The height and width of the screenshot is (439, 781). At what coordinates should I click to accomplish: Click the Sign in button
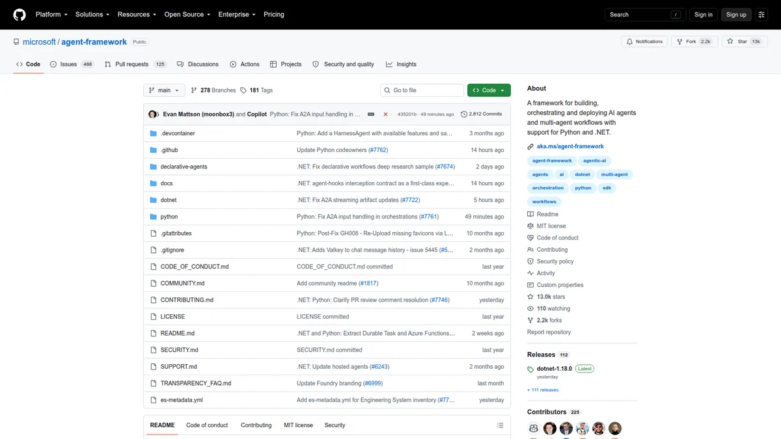point(704,14)
